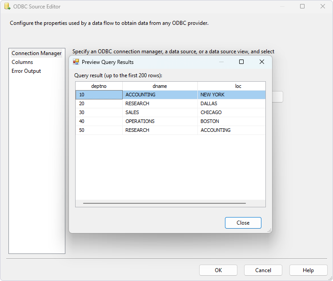Viewport: 333px width, 281px height.
Task: Open the Columns page
Action: [22, 62]
